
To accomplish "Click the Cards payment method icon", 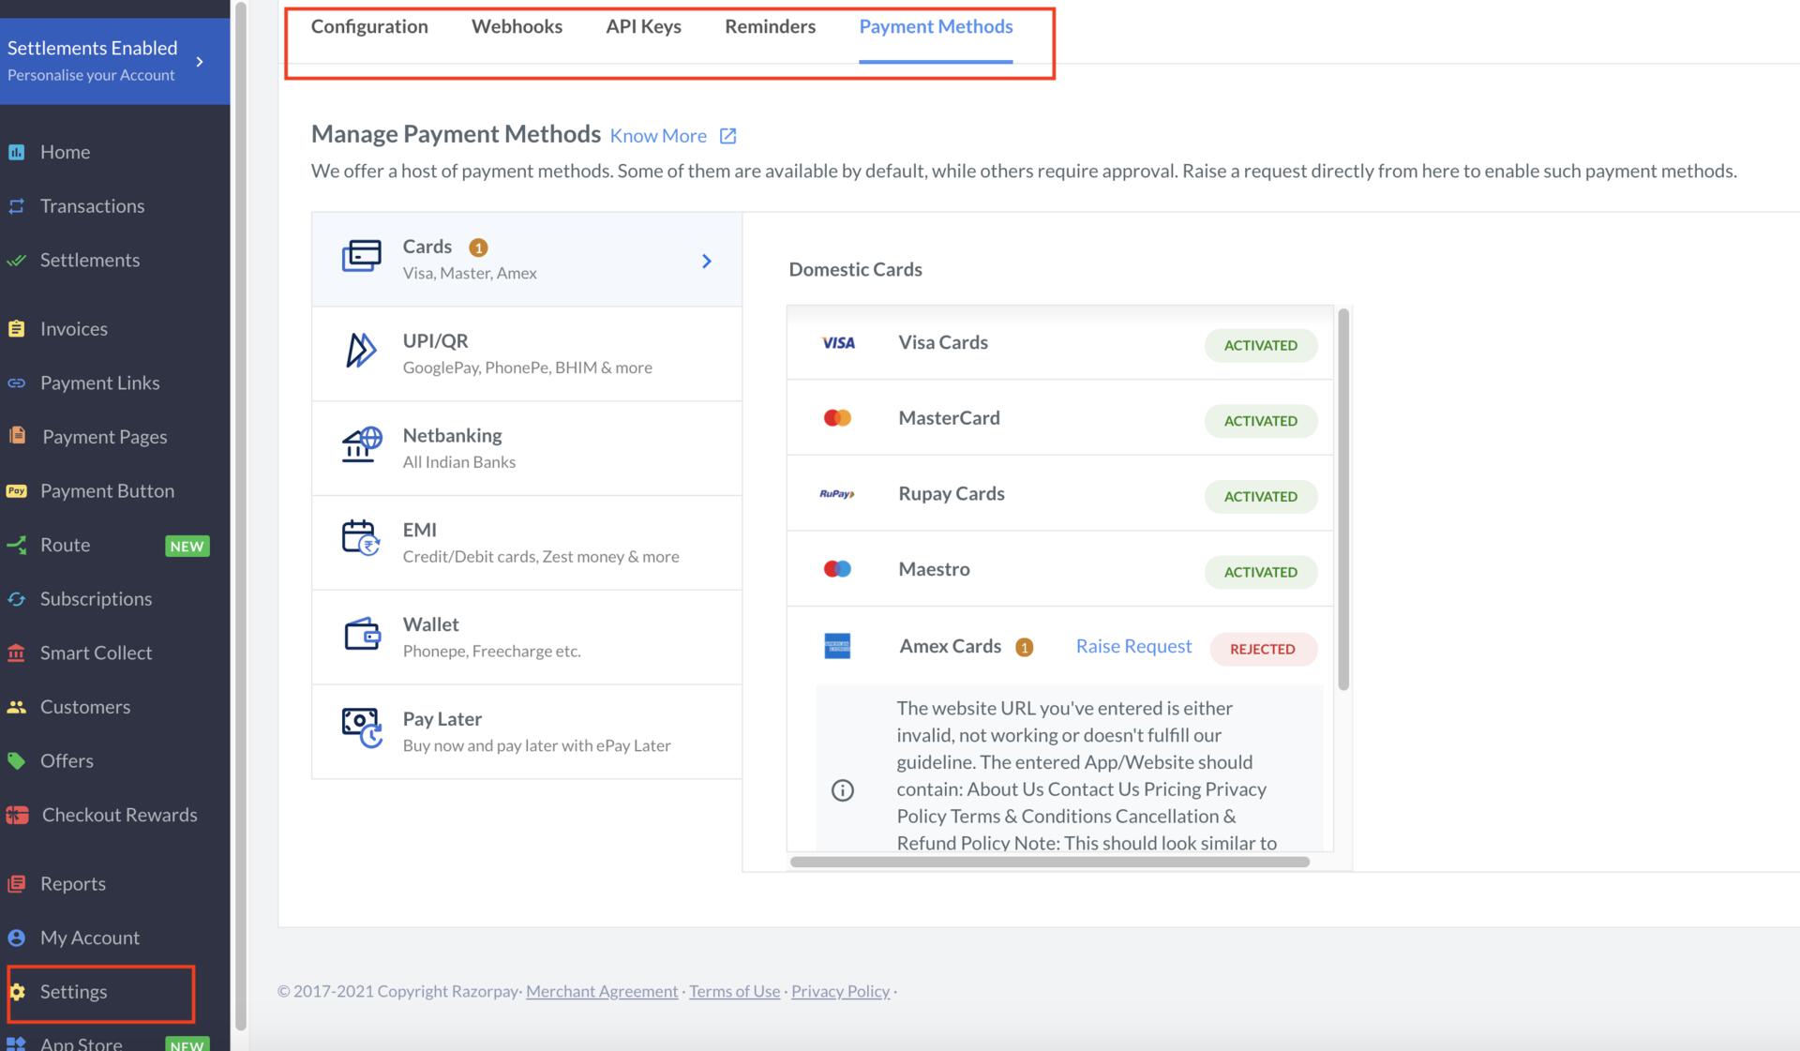I will pos(362,256).
